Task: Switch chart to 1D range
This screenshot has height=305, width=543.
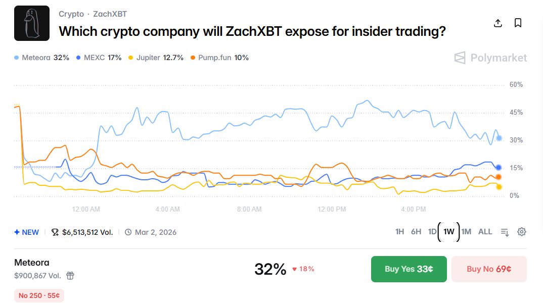Action: coord(432,232)
